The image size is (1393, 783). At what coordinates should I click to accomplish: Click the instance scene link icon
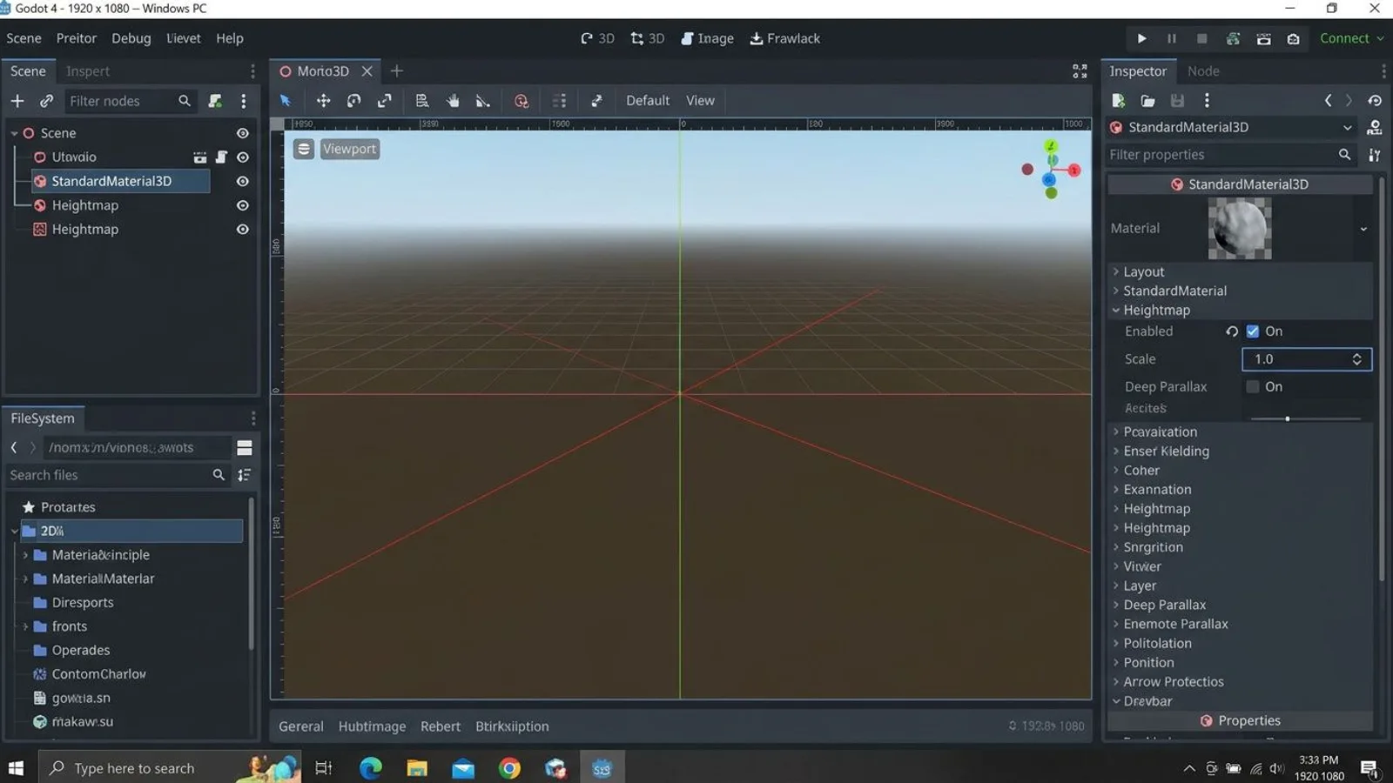click(46, 101)
